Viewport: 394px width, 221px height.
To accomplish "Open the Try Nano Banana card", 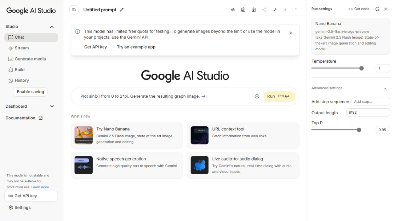I will (x=127, y=136).
